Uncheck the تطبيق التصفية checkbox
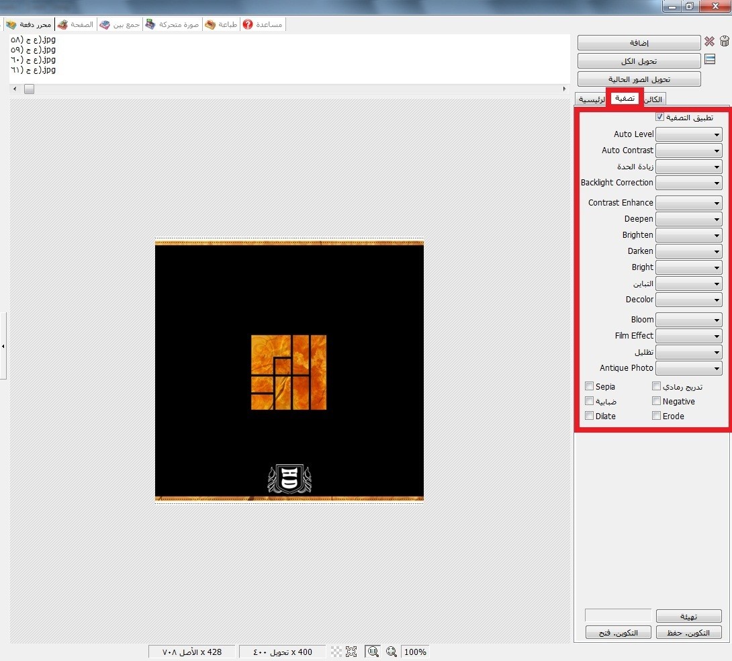The width and height of the screenshot is (732, 661). coord(659,117)
